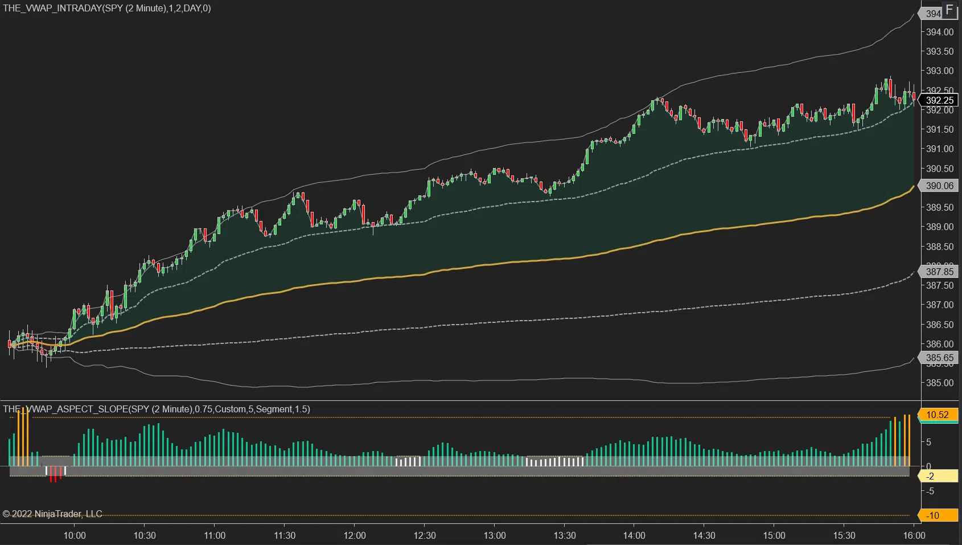Click the 390.50 price axis label
This screenshot has width=962, height=545.
tap(940, 169)
